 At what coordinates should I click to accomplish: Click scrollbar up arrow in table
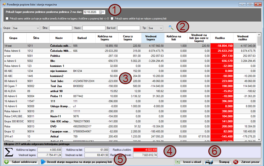point(259,35)
